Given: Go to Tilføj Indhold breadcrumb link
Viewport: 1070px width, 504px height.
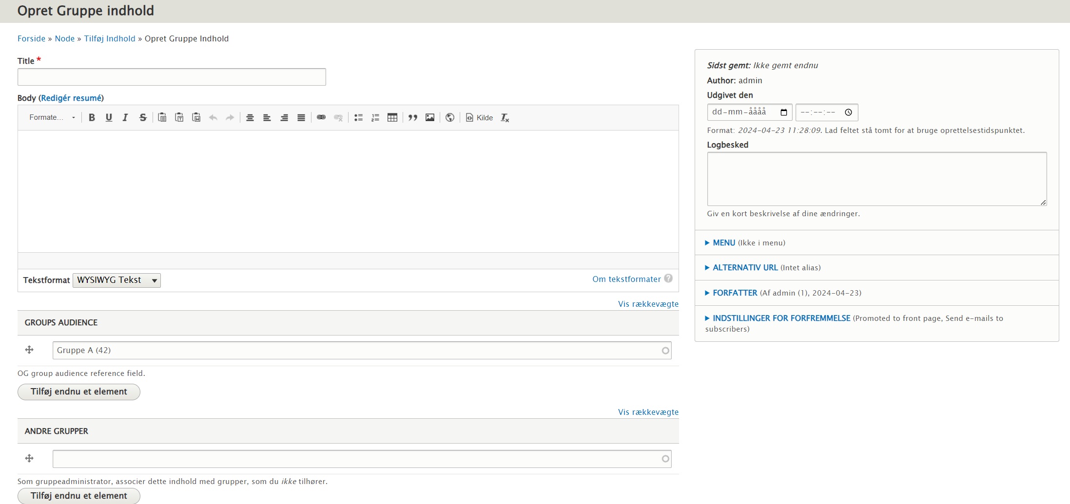Looking at the screenshot, I should point(109,38).
